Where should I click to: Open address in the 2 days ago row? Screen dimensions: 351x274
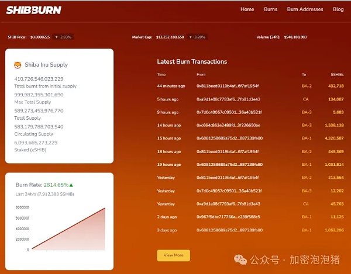(x=228, y=217)
